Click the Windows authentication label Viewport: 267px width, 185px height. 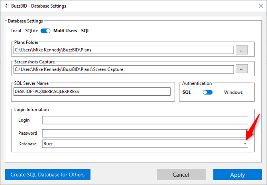[x=233, y=92]
